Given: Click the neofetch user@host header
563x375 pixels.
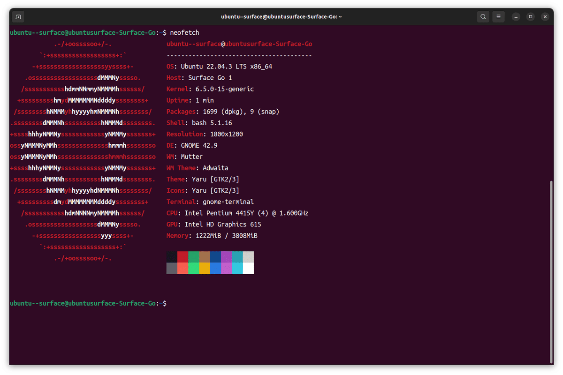Looking at the screenshot, I should 239,44.
